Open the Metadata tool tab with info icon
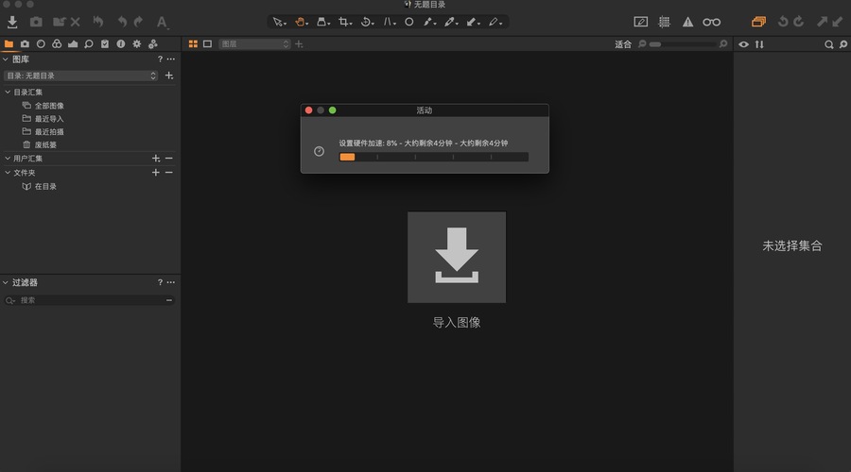 (120, 43)
